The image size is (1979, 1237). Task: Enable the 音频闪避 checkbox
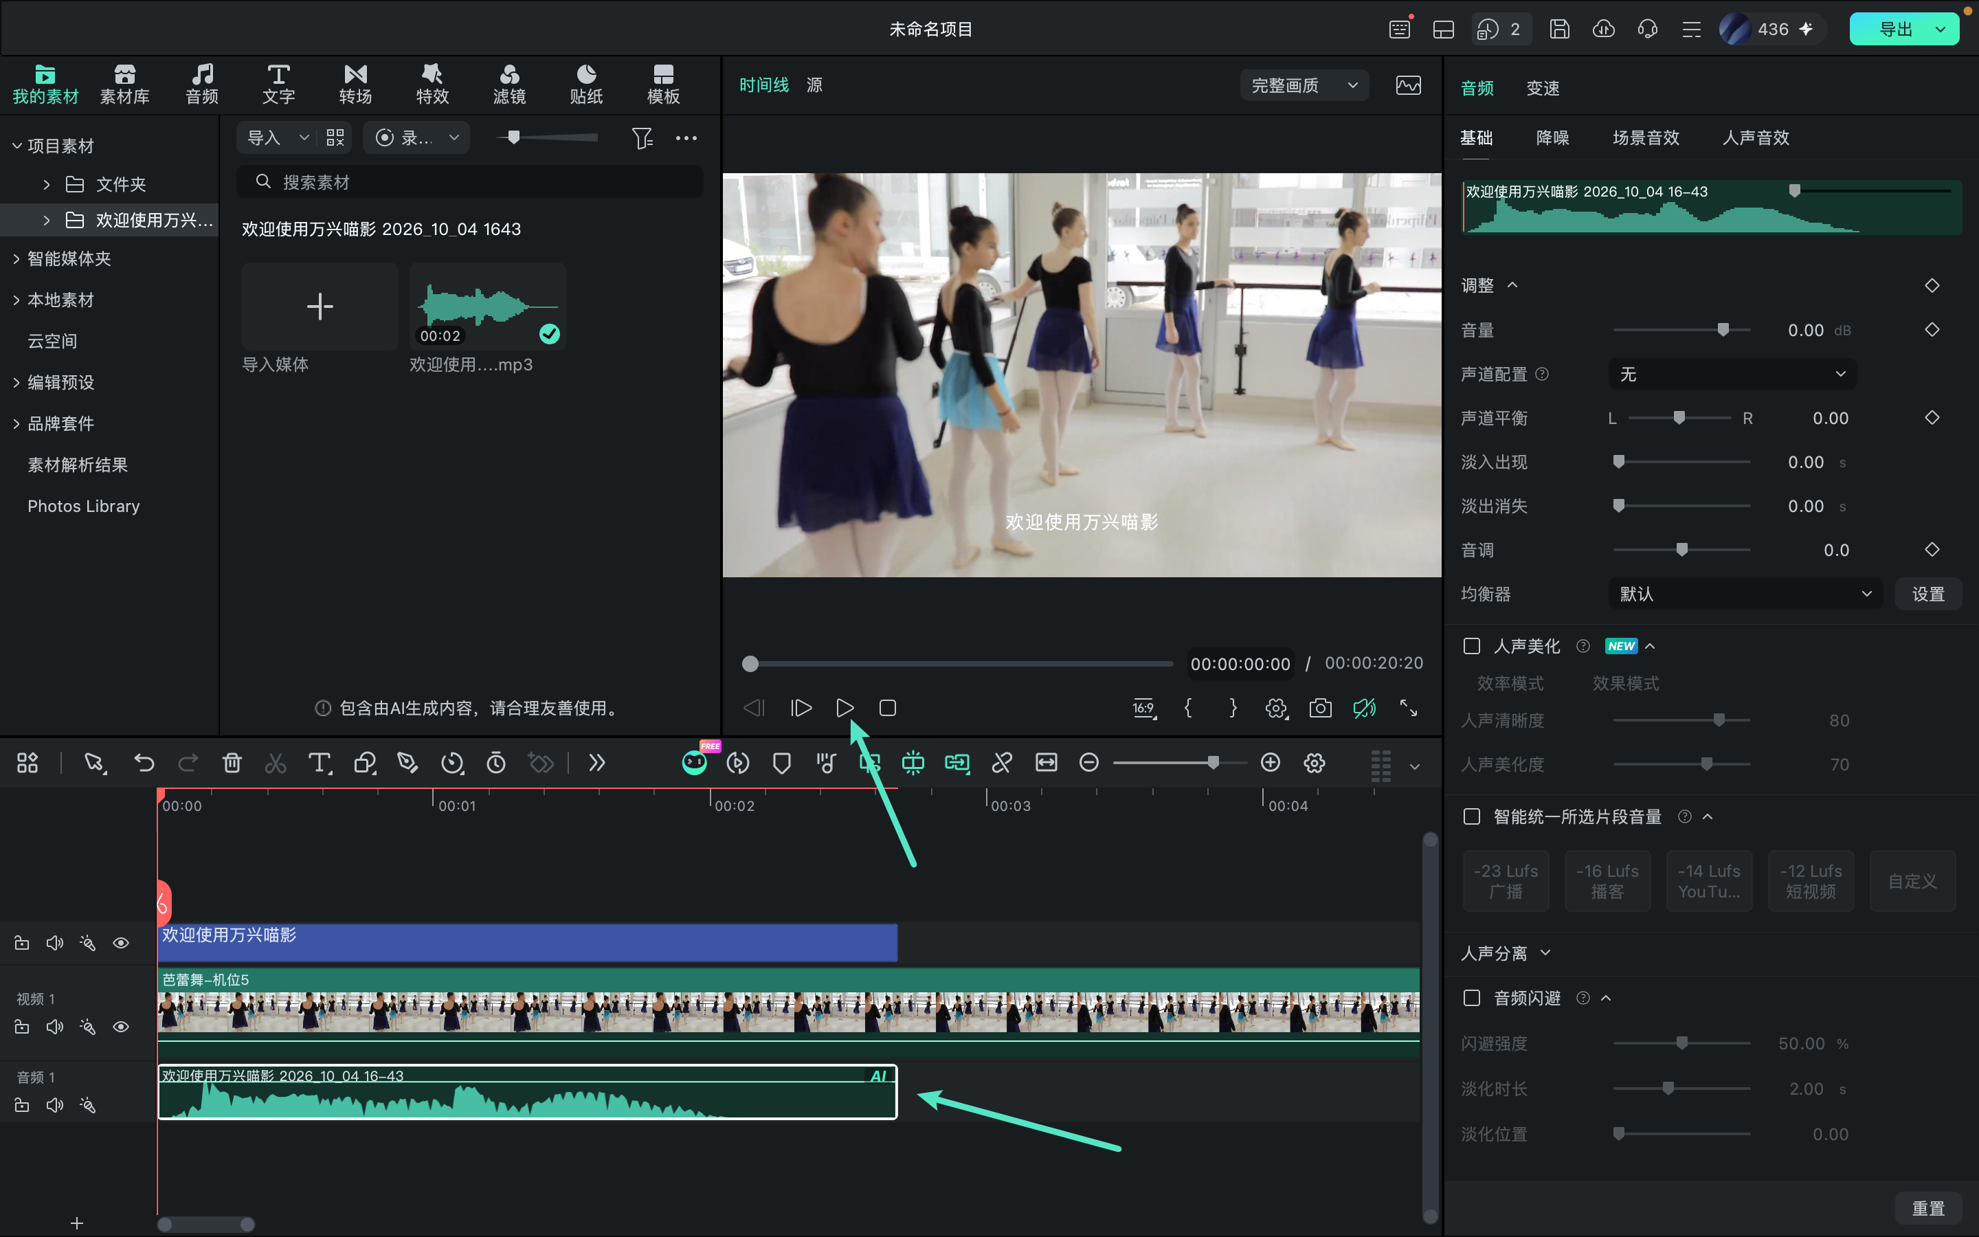(1472, 998)
